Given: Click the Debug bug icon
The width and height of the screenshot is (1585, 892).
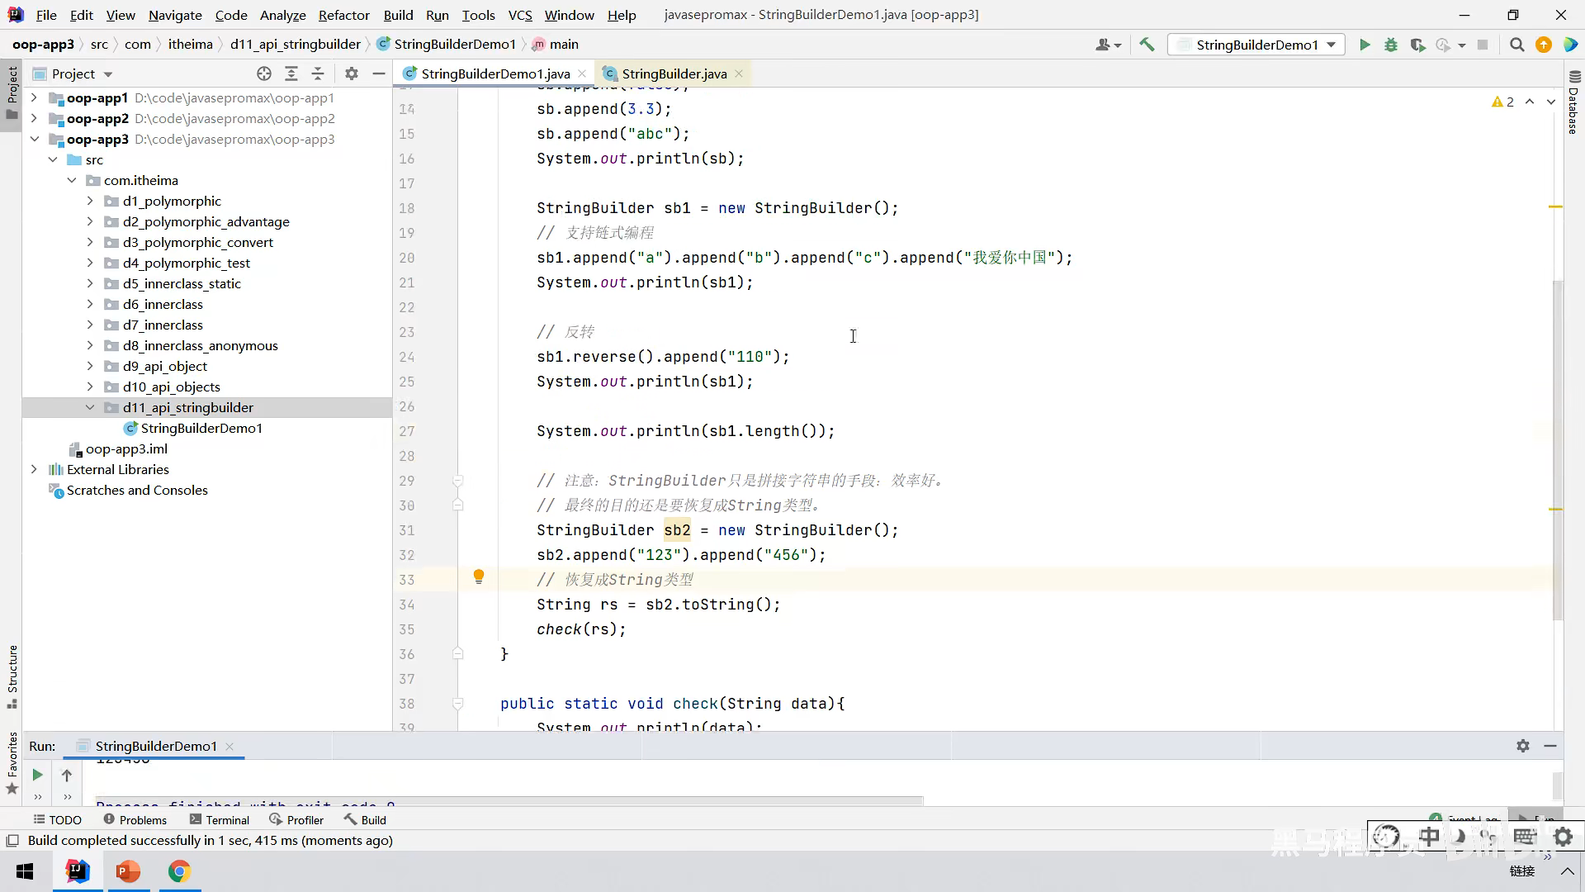Looking at the screenshot, I should coord(1391,45).
